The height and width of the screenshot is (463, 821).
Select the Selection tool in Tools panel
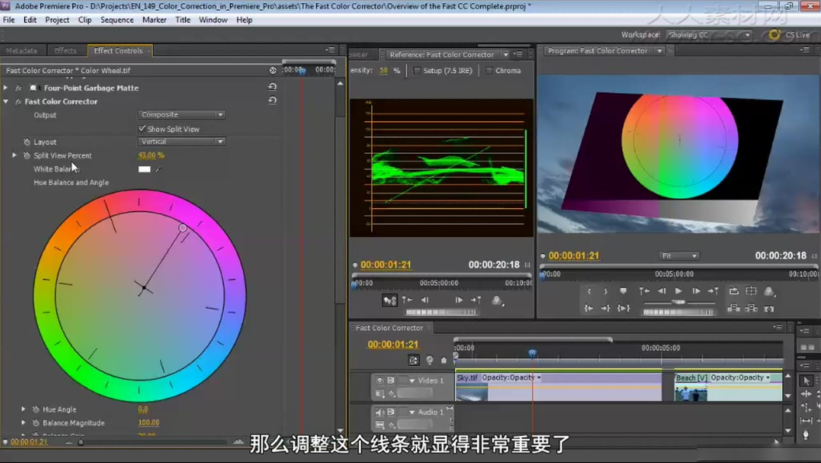coord(806,381)
